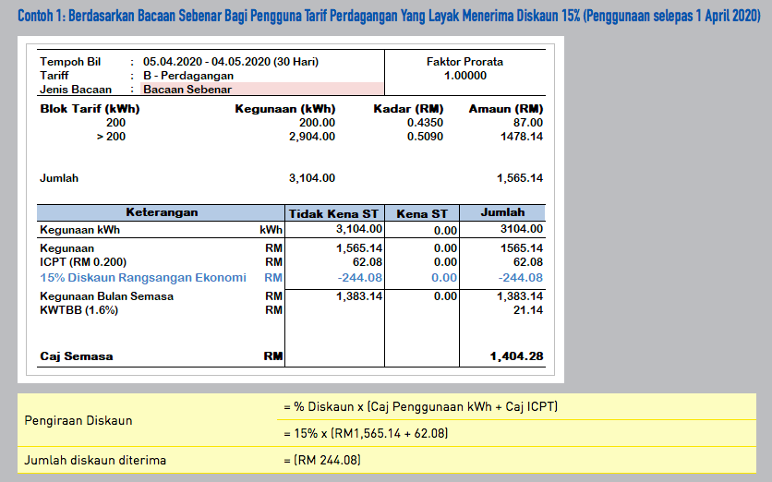Click the 'Amaun (RM)' column header
Image resolution: width=772 pixels, height=482 pixels.
505,109
